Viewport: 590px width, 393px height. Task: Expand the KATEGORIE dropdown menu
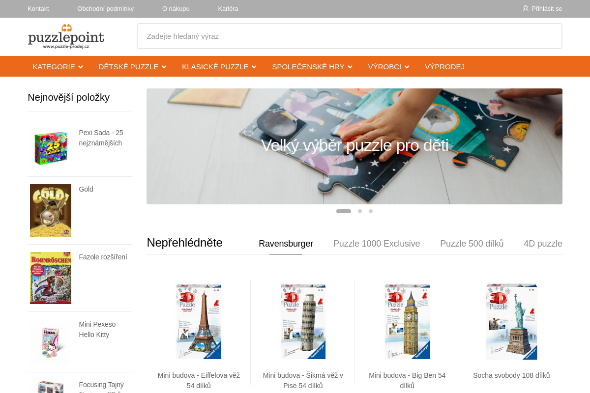pyautogui.click(x=58, y=66)
